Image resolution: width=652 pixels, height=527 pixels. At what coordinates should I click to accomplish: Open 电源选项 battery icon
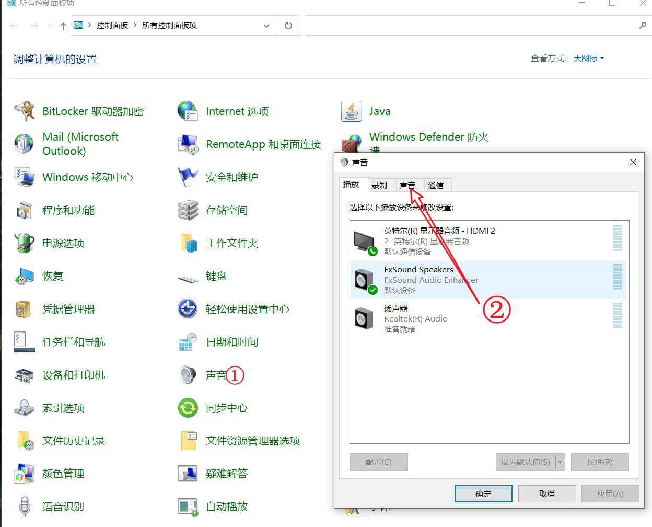tap(24, 243)
